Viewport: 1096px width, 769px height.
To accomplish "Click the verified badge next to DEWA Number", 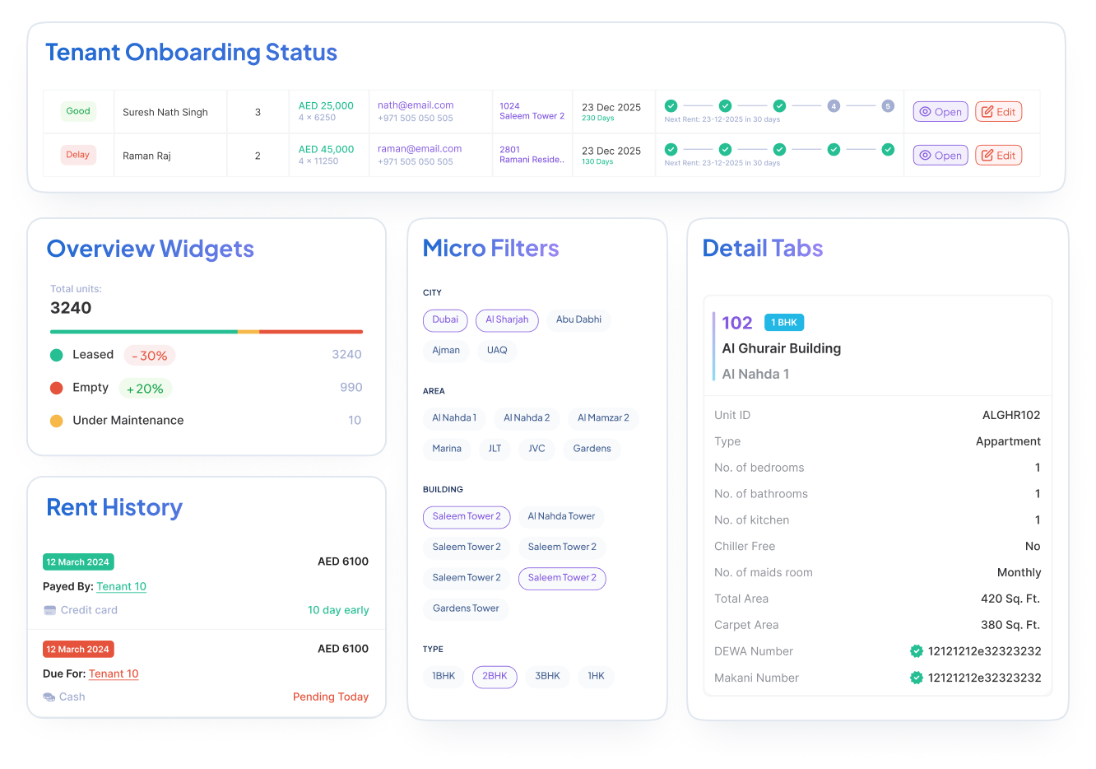I will coord(916,651).
